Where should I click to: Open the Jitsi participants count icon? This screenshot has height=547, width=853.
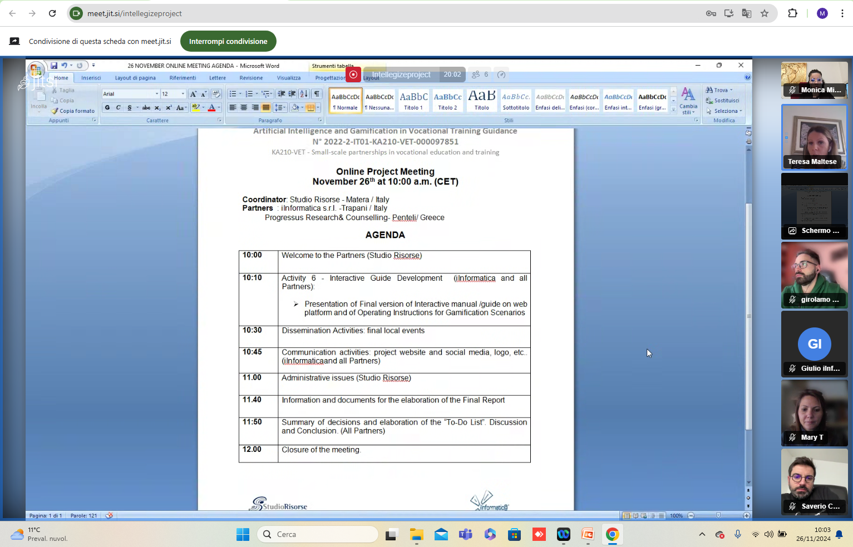click(479, 74)
